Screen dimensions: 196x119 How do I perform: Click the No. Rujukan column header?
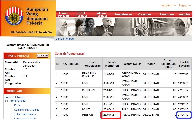pos(71,64)
